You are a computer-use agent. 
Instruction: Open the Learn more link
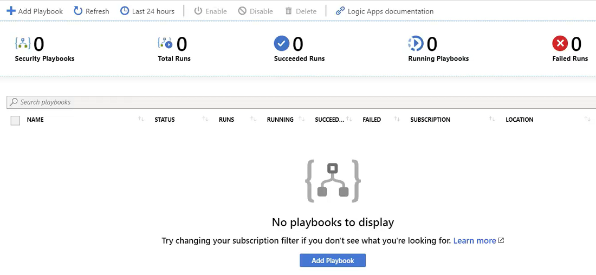(475, 241)
